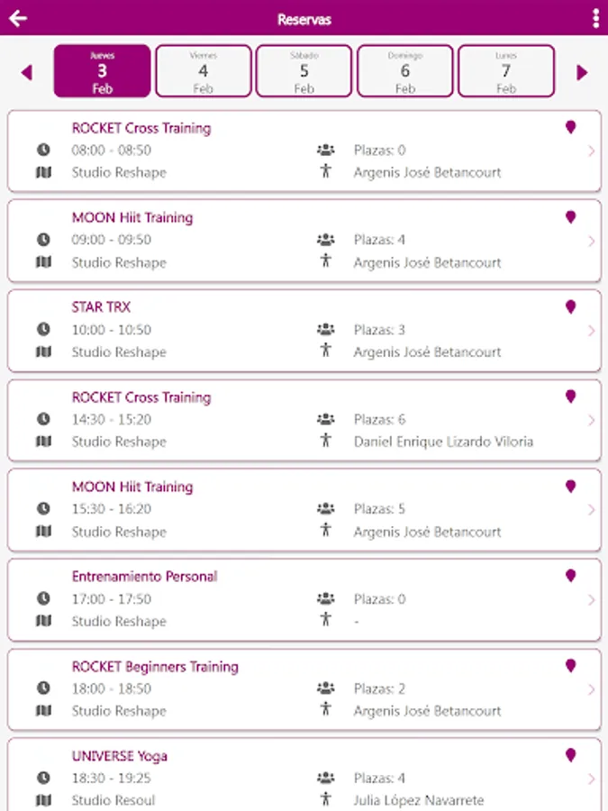The height and width of the screenshot is (811, 608).
Task: Tap location pin on 08:00 ROCKET Cross Training
Action: tap(570, 127)
